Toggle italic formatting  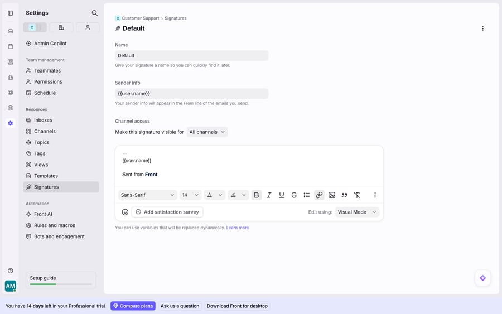click(269, 195)
